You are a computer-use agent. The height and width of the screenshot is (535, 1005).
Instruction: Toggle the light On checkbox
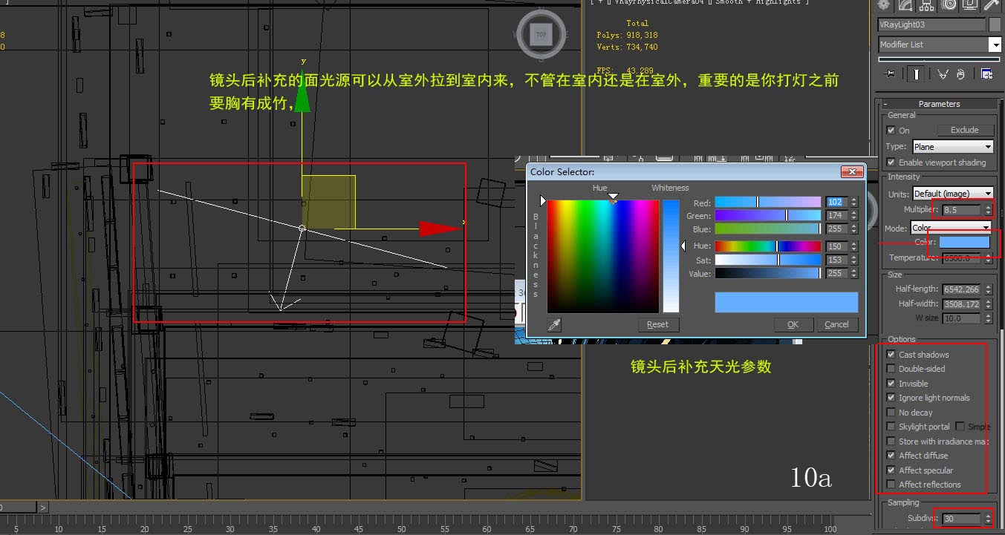pos(891,130)
